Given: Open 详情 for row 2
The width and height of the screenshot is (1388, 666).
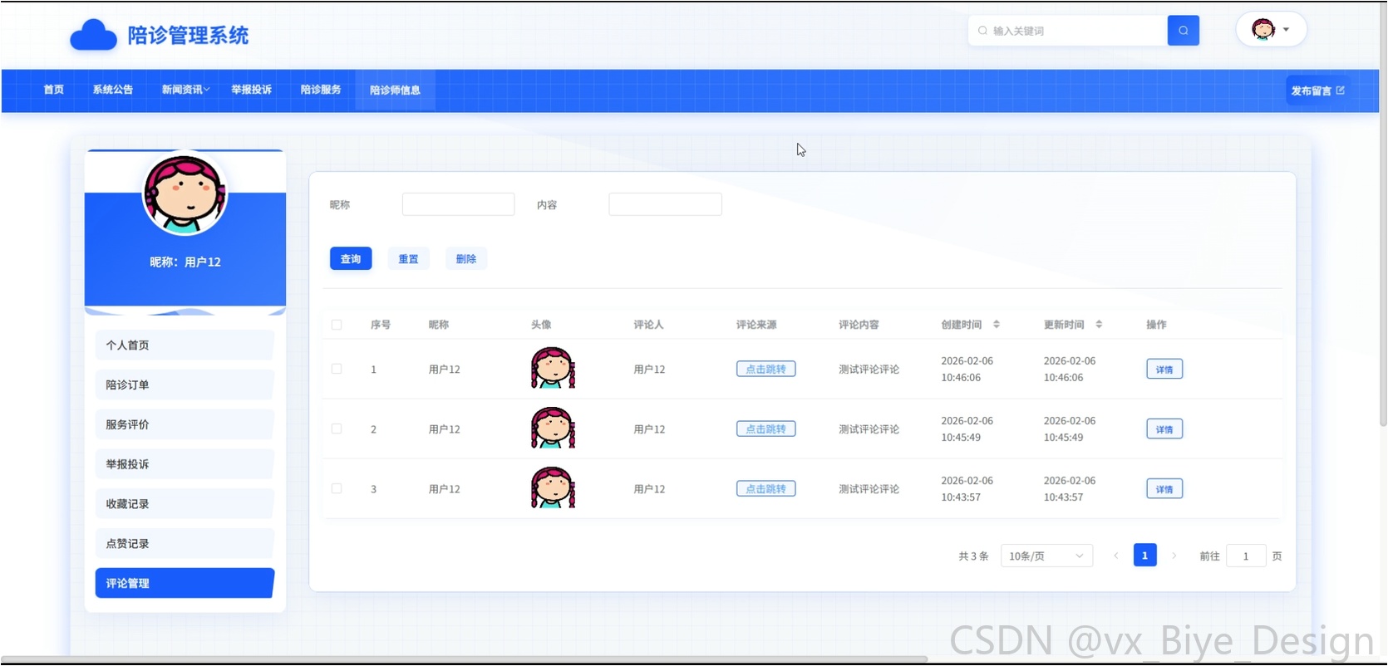Looking at the screenshot, I should (1164, 429).
